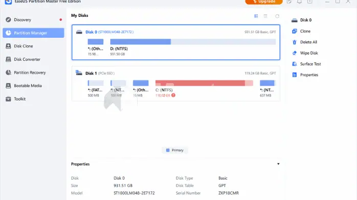The height and width of the screenshot is (200, 357).
Task: Open Bootable Media from sidebar
Action: 33,86
